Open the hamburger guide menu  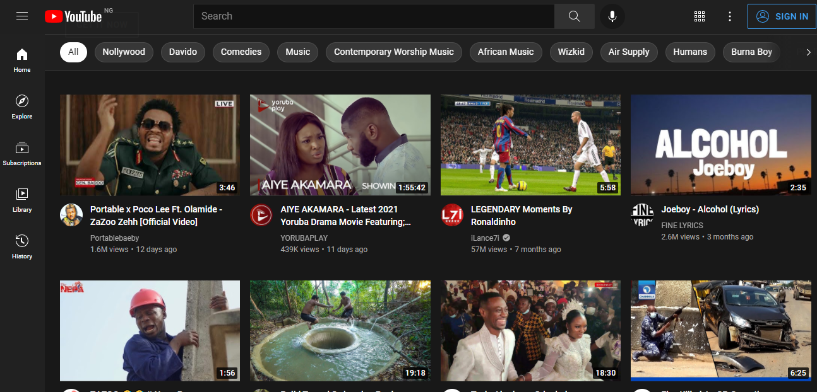click(x=22, y=16)
